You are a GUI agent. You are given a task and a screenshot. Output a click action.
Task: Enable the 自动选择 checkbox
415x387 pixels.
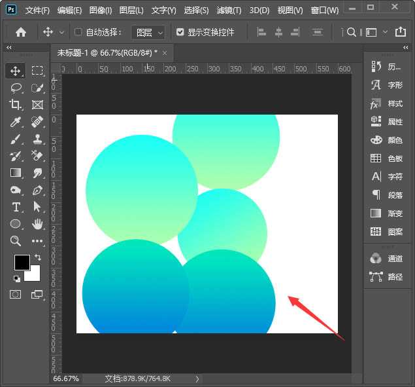(78, 32)
